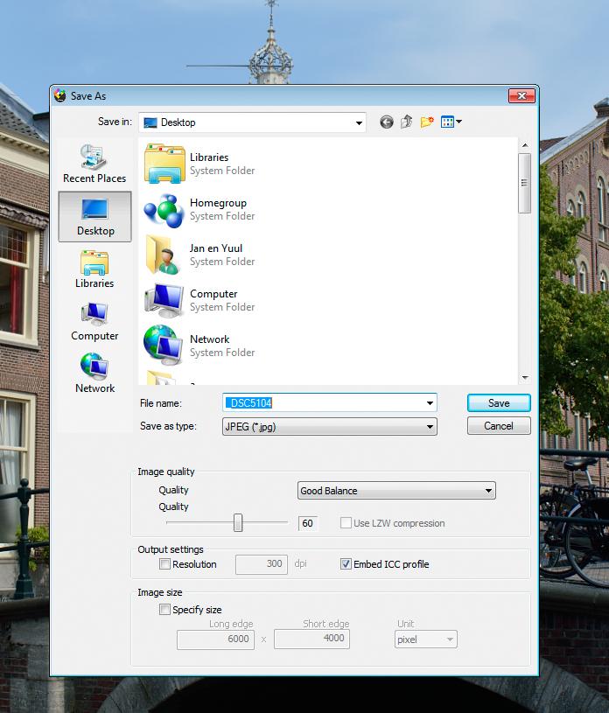Select the Libraries folder icon in list
This screenshot has height=713, width=609.
tap(164, 164)
